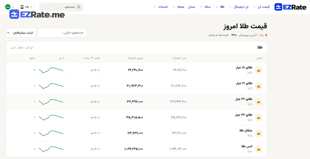Expand the ارز دیجیتال menu
This screenshot has width=310, height=159.
click(x=239, y=7)
